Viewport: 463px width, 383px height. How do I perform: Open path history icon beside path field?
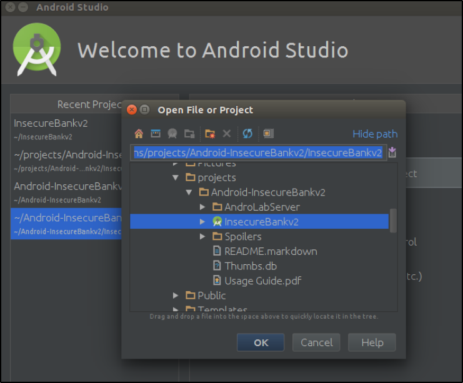tap(392, 152)
